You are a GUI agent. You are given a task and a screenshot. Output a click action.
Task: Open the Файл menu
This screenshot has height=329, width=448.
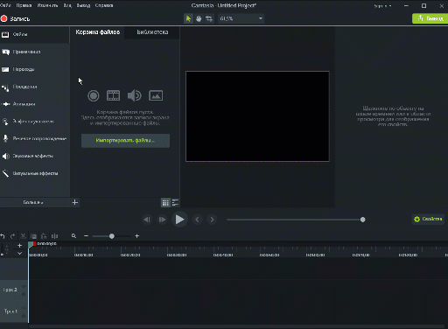(x=5, y=5)
